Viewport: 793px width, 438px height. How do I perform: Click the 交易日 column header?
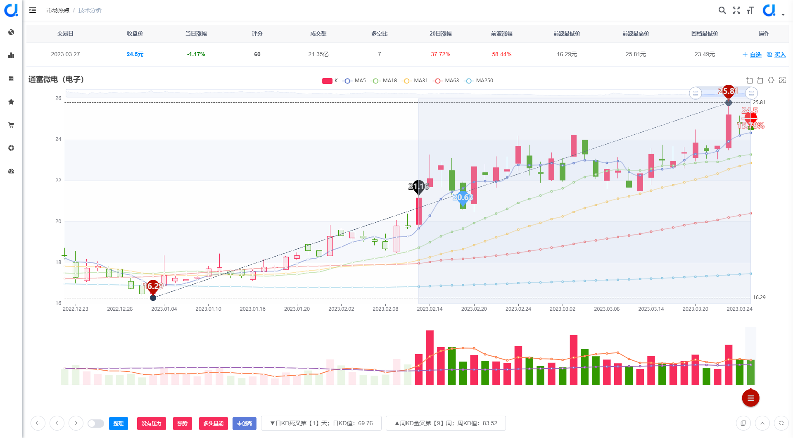pyautogui.click(x=65, y=34)
